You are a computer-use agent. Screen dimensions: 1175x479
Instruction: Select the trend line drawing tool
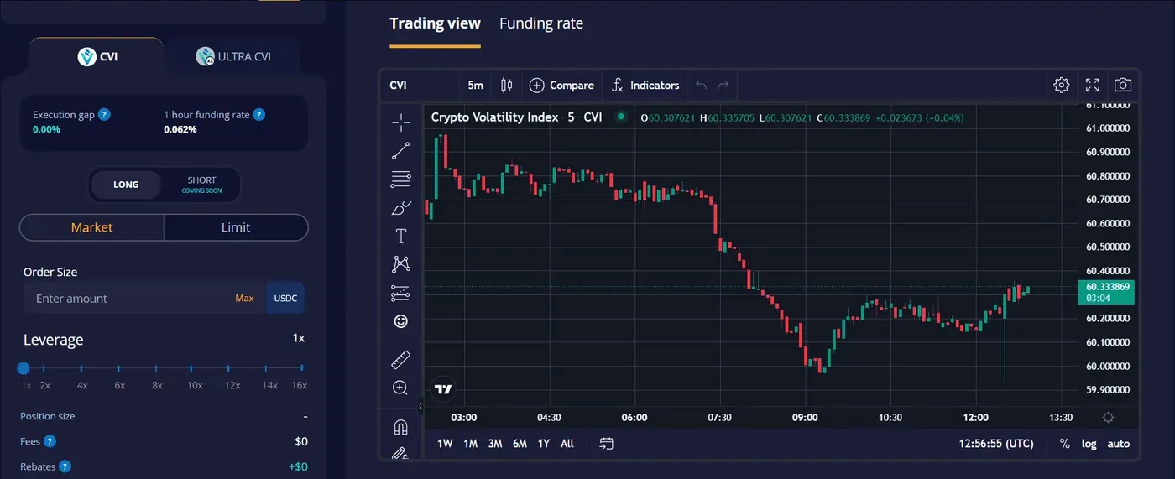click(x=401, y=151)
